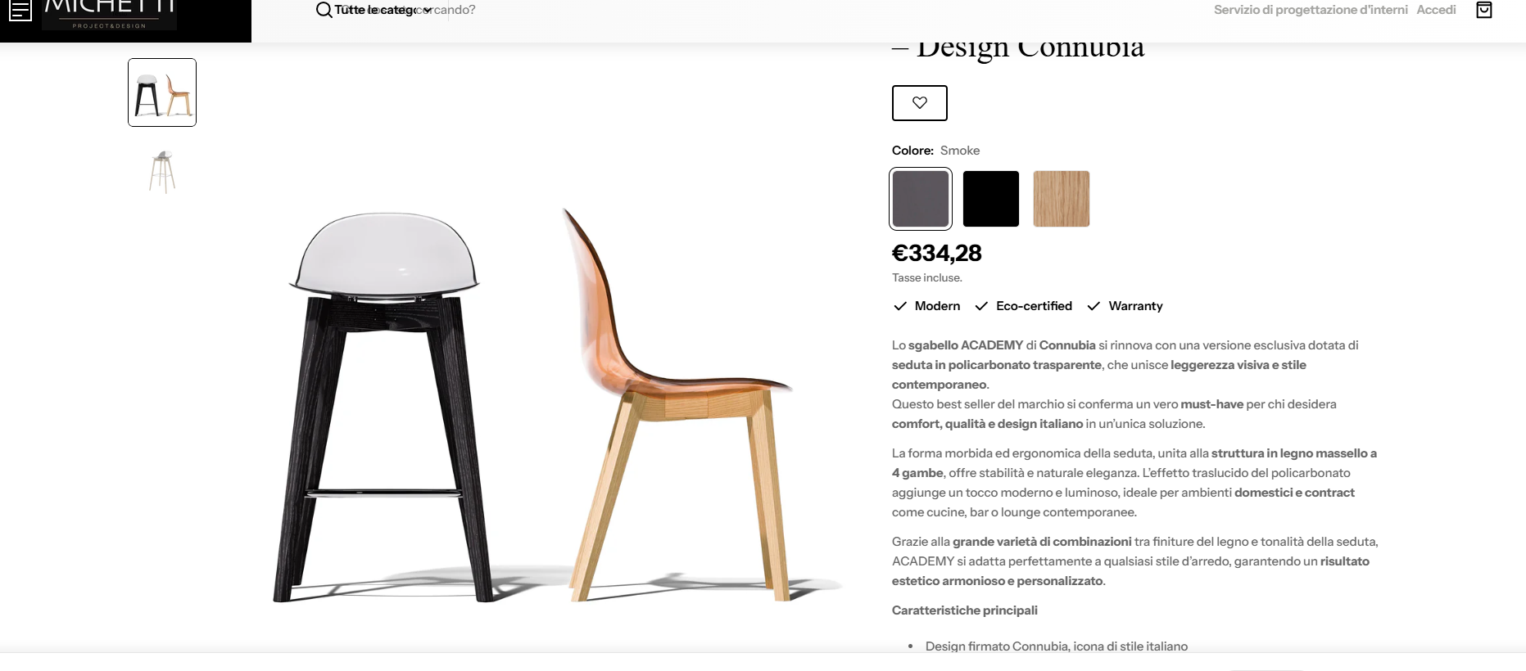
Task: Open Servizio di progettazione d'interni link
Action: (1311, 10)
